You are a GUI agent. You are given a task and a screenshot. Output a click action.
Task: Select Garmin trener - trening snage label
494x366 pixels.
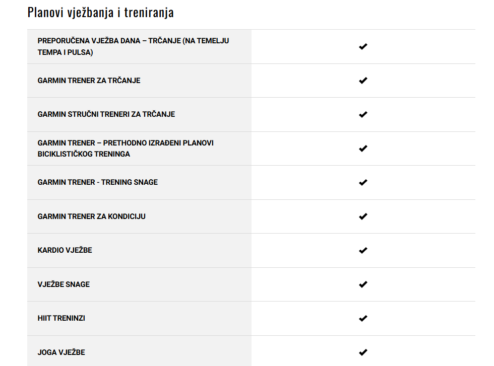pyautogui.click(x=98, y=182)
